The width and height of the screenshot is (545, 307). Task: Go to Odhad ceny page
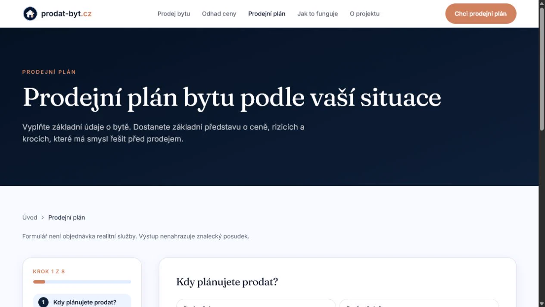point(219,14)
